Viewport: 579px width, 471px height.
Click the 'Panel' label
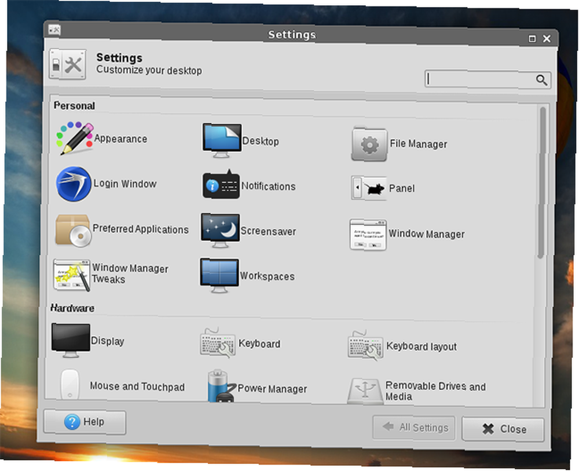(x=402, y=188)
